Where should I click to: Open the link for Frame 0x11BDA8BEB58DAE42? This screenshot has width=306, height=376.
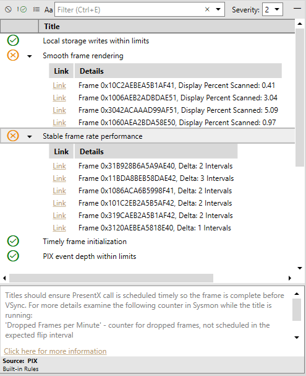click(59, 178)
